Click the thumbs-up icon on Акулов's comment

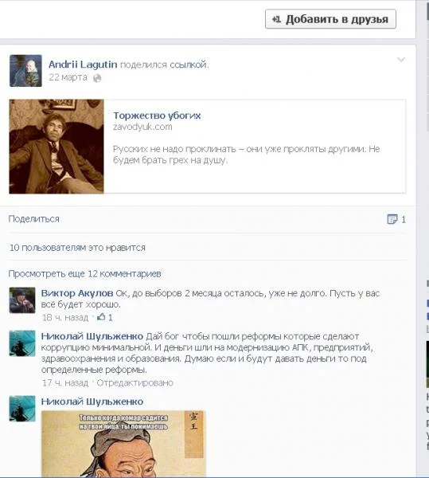point(101,317)
